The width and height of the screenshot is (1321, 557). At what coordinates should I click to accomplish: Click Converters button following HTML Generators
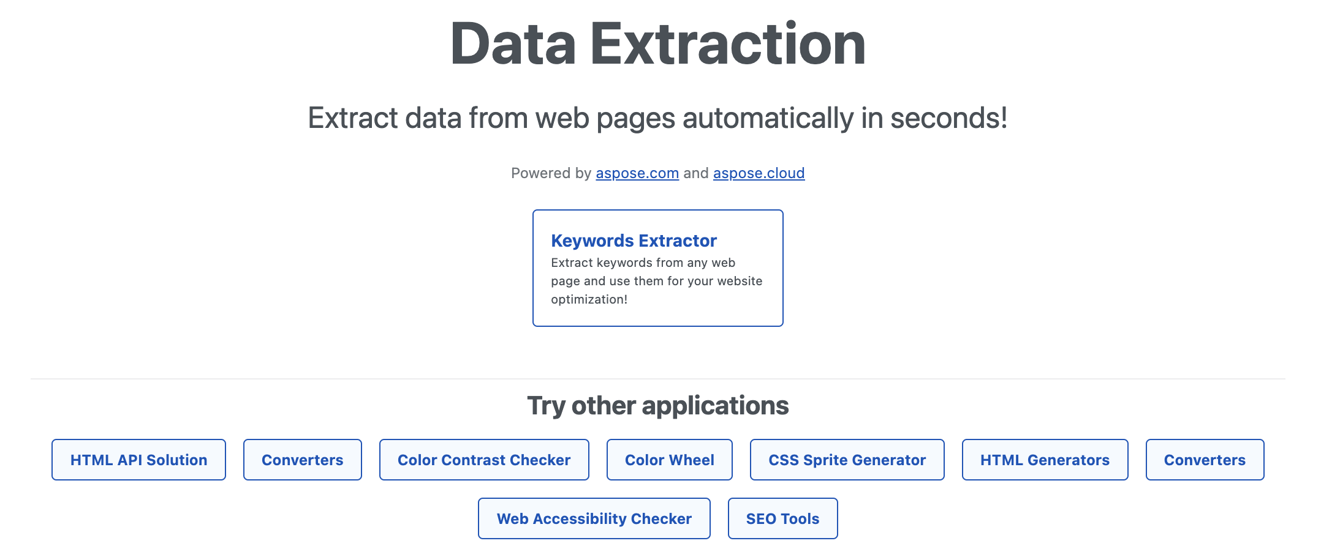coord(1205,460)
